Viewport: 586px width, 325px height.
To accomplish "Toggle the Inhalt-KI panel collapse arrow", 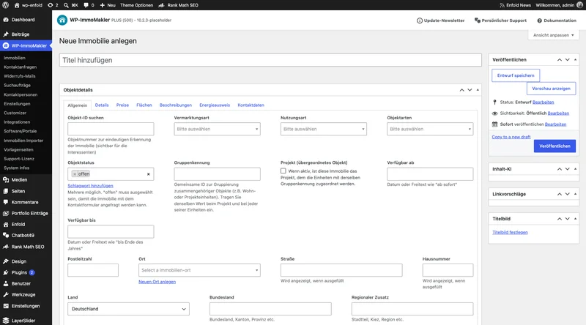I will click(x=575, y=169).
